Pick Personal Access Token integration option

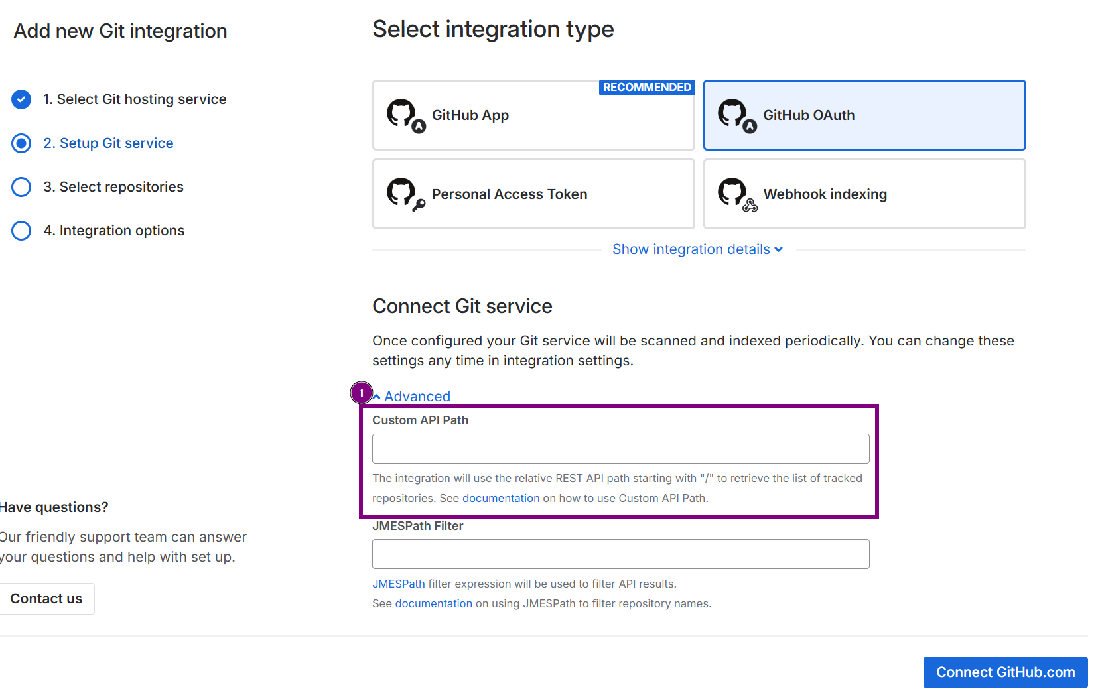[533, 194]
